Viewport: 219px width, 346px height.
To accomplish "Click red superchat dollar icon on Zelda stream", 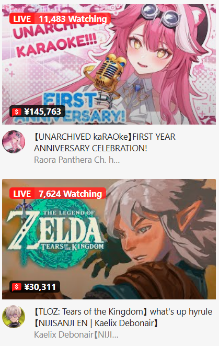I will (17, 287).
